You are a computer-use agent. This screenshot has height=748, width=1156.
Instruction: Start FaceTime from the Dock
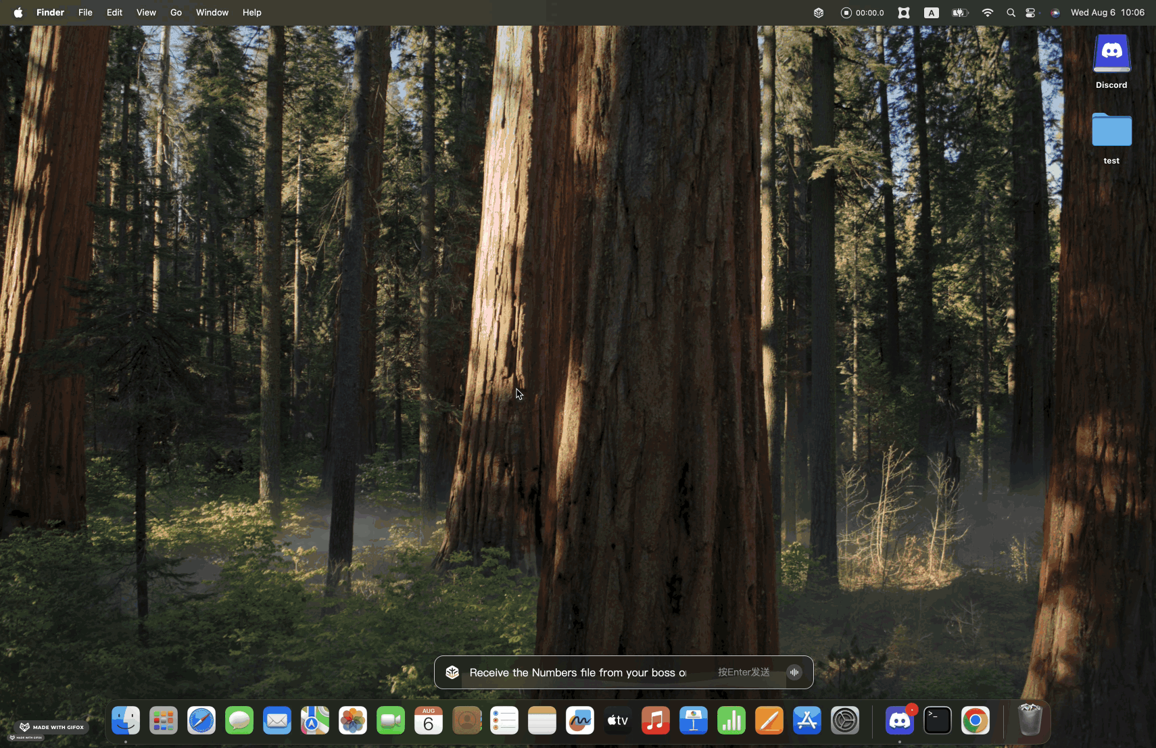click(x=390, y=720)
